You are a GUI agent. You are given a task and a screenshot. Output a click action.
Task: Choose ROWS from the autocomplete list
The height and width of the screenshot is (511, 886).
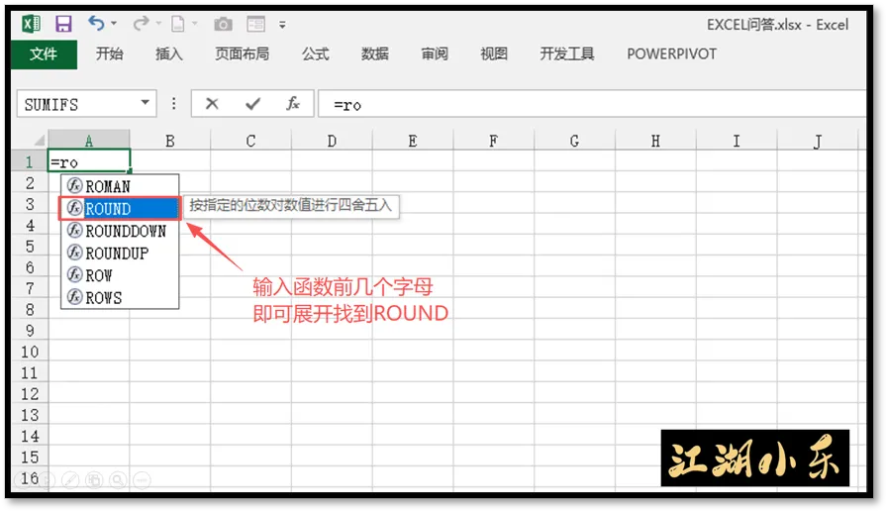point(120,297)
